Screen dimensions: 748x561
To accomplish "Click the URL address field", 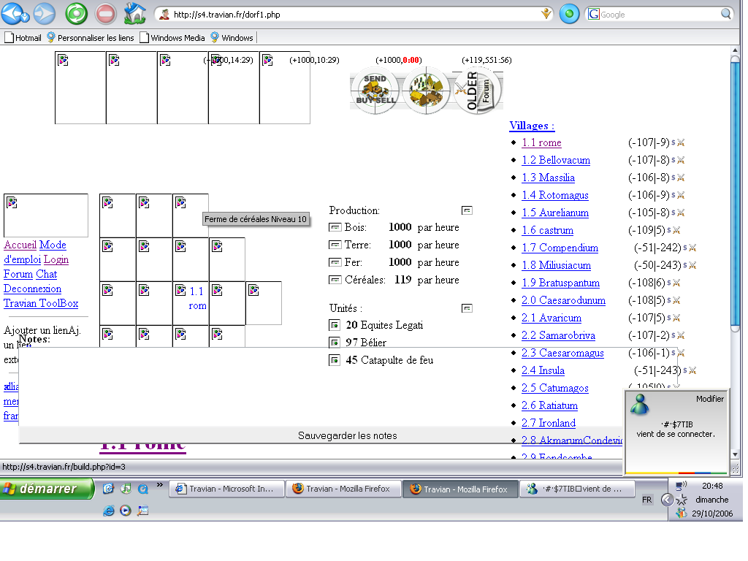I will coord(353,15).
